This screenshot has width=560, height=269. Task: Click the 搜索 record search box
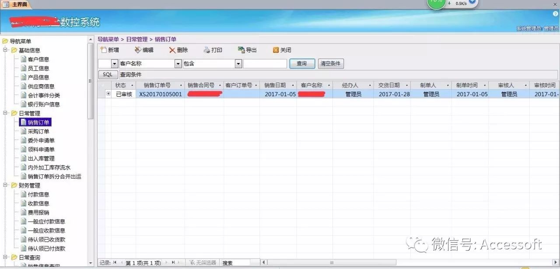coord(235,262)
